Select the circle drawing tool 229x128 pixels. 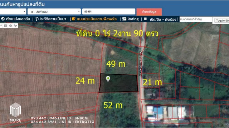click(x=10, y=26)
